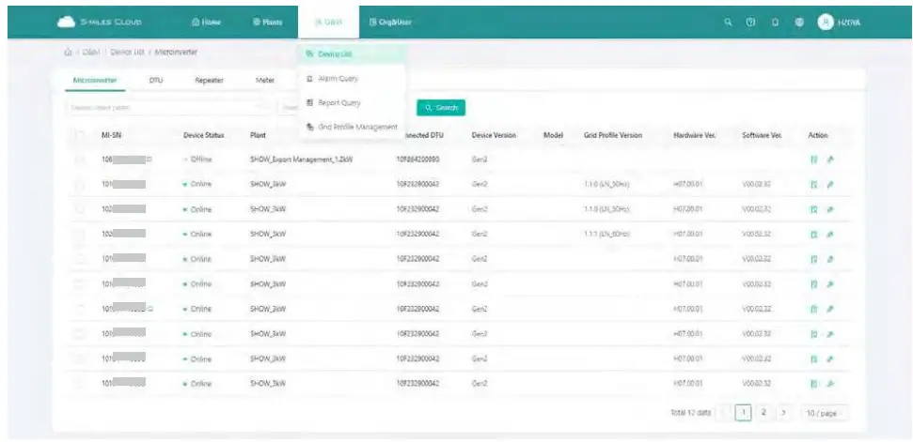
Task: Click O&M in the breadcrumb
Action: pyautogui.click(x=91, y=53)
